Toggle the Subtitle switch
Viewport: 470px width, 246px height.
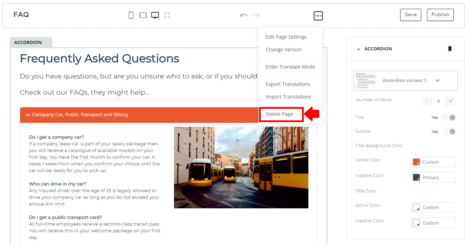pos(449,132)
